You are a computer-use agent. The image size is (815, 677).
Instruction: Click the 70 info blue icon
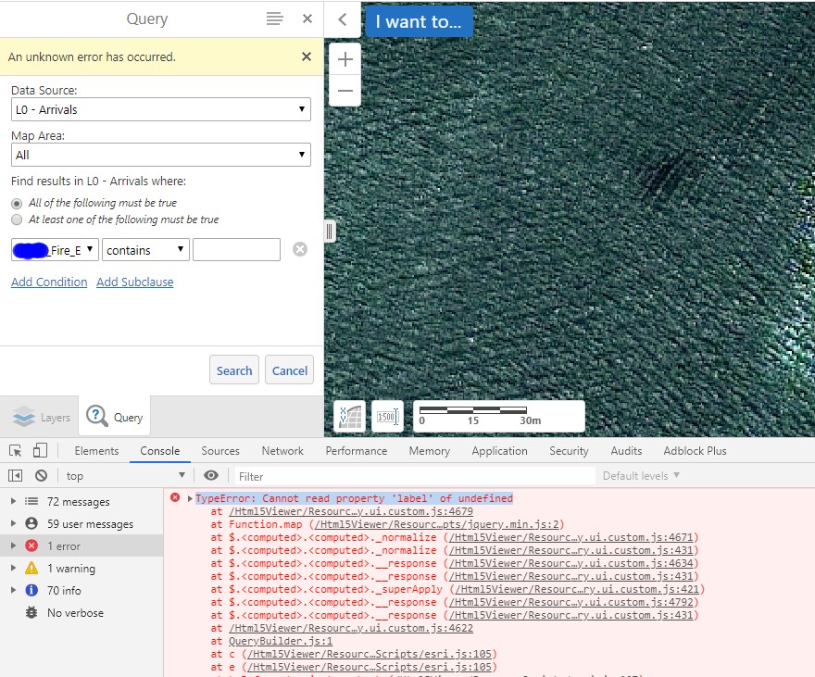[x=31, y=590]
